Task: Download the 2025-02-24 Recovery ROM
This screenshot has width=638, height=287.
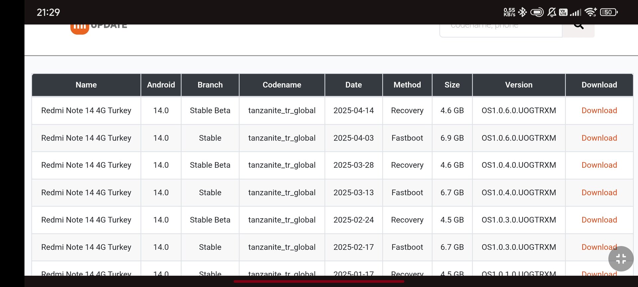Action: tap(599, 220)
